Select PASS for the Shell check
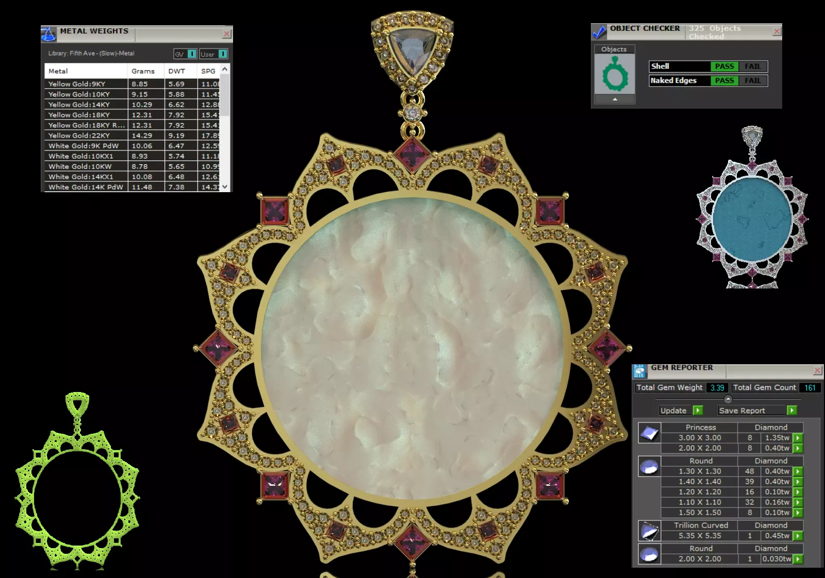The height and width of the screenshot is (578, 825). click(x=724, y=66)
